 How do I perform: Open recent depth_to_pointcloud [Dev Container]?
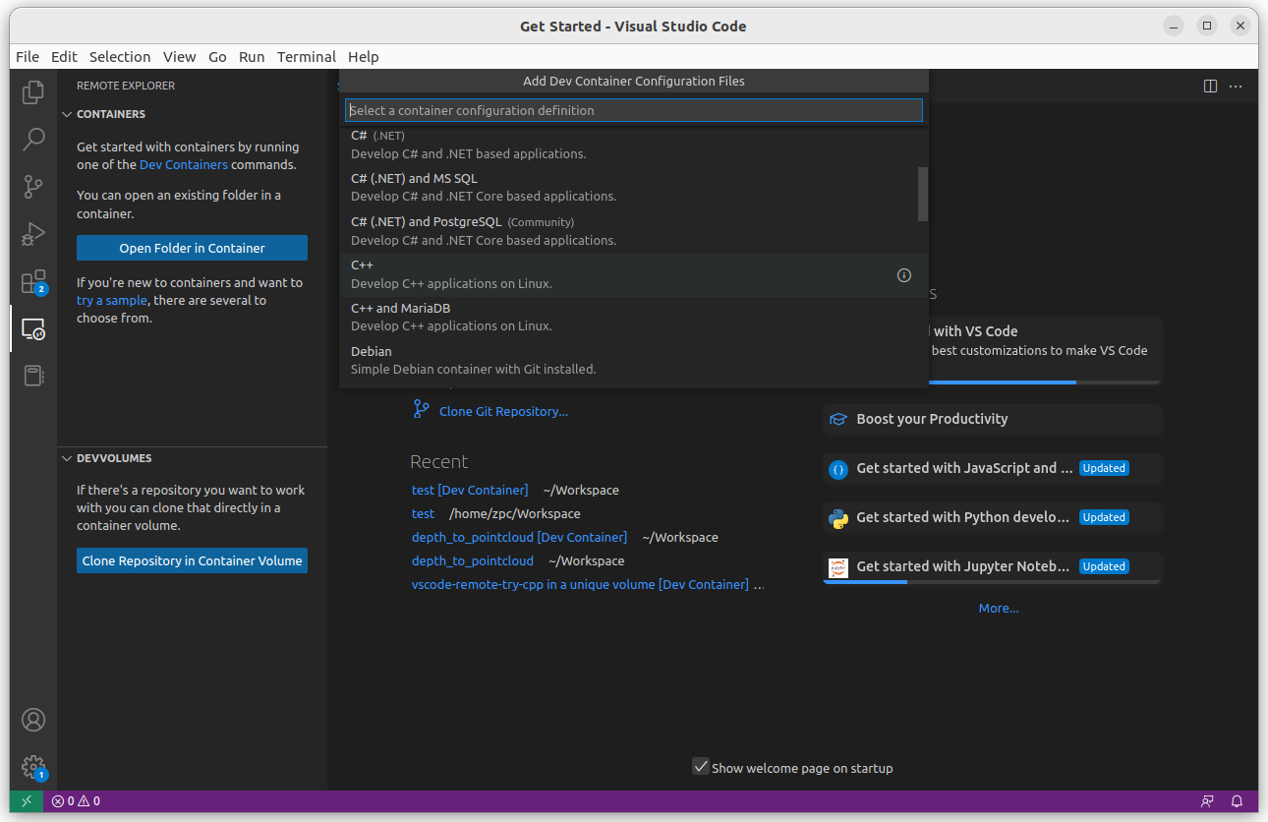519,537
